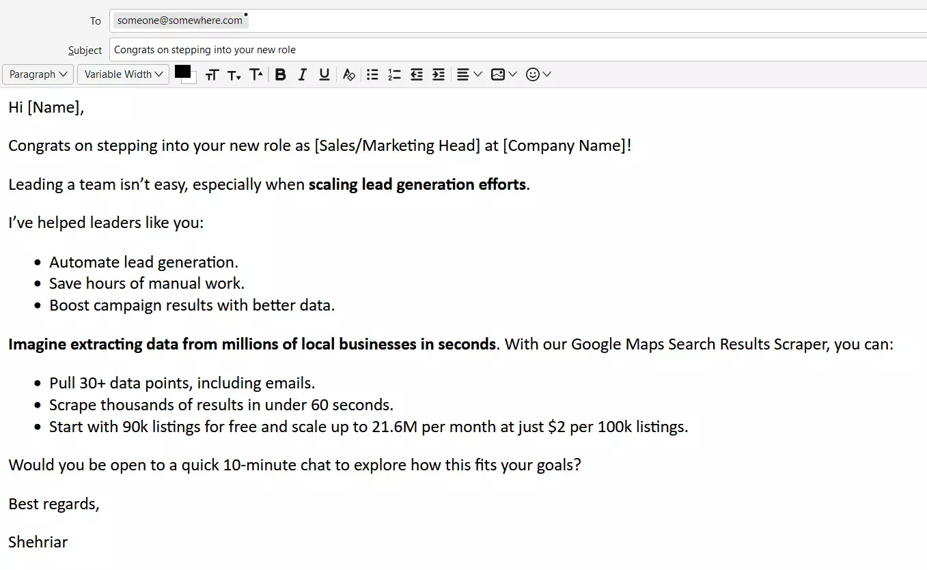Viewport: 927px width, 570px height.
Task: Toggle bold formatting
Action: click(280, 74)
